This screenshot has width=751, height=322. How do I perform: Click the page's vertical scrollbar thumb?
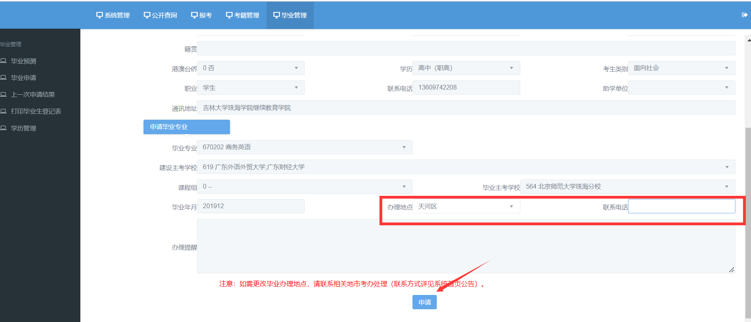[748, 223]
